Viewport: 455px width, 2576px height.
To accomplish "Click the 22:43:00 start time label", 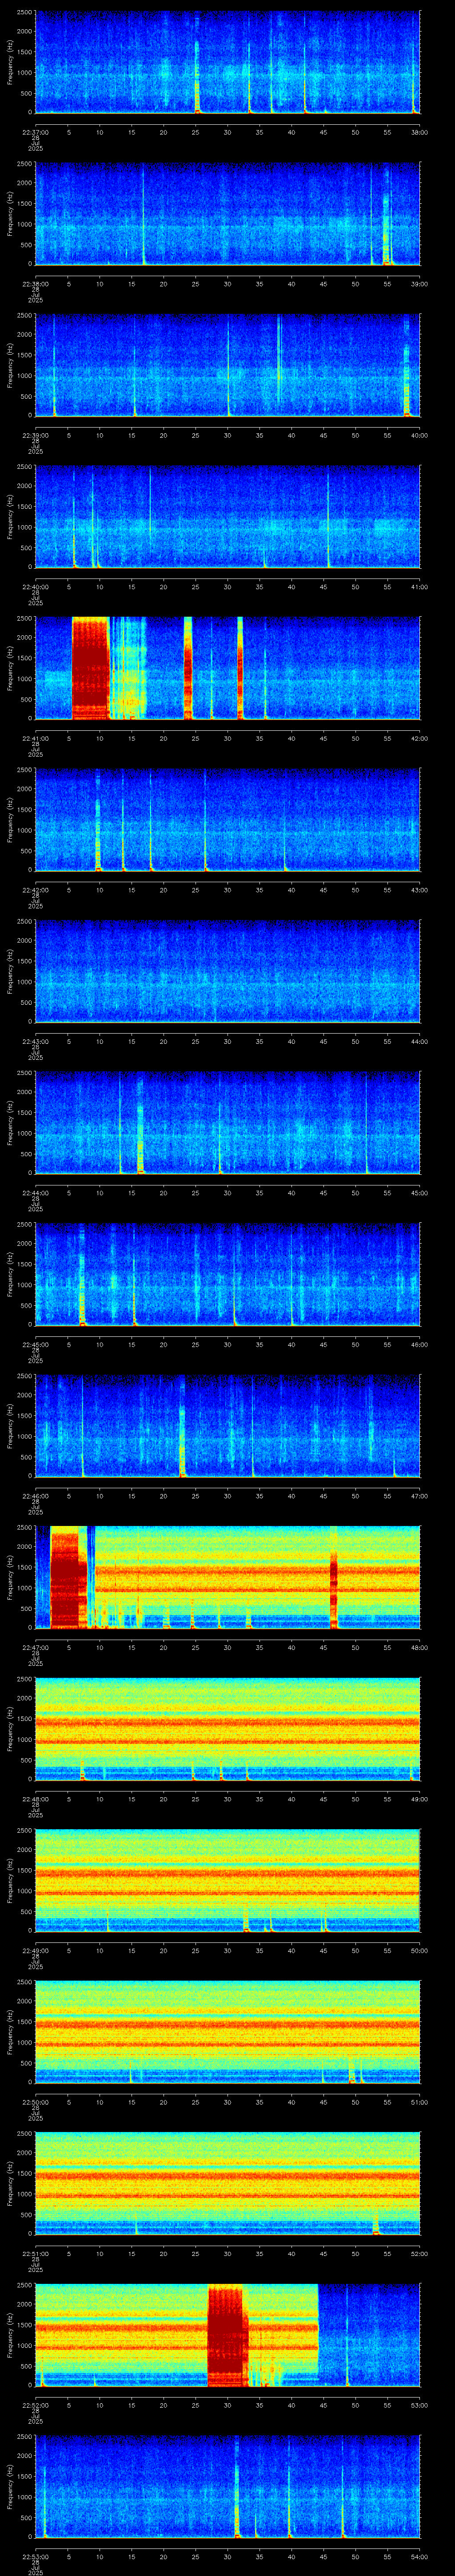I will pos(35,1041).
